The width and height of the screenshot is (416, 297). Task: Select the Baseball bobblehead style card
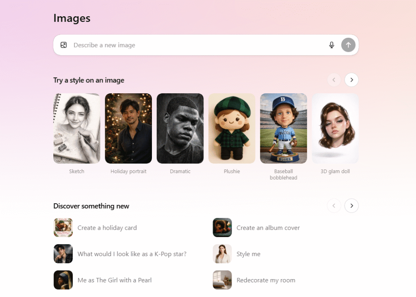(283, 128)
